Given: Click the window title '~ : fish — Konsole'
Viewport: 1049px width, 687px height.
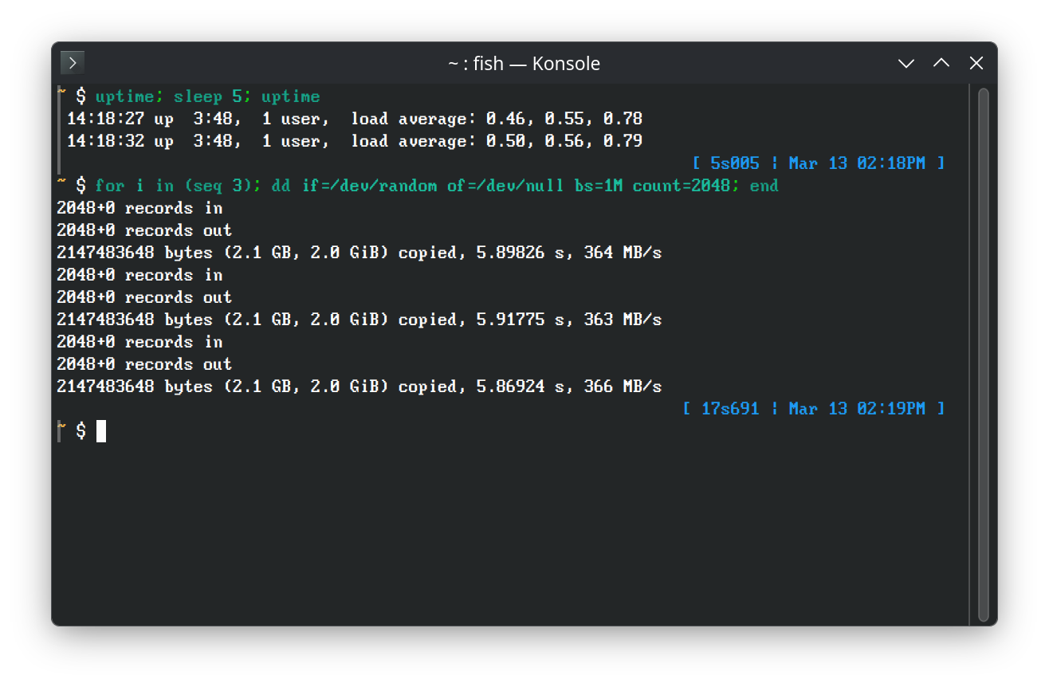Looking at the screenshot, I should point(524,64).
